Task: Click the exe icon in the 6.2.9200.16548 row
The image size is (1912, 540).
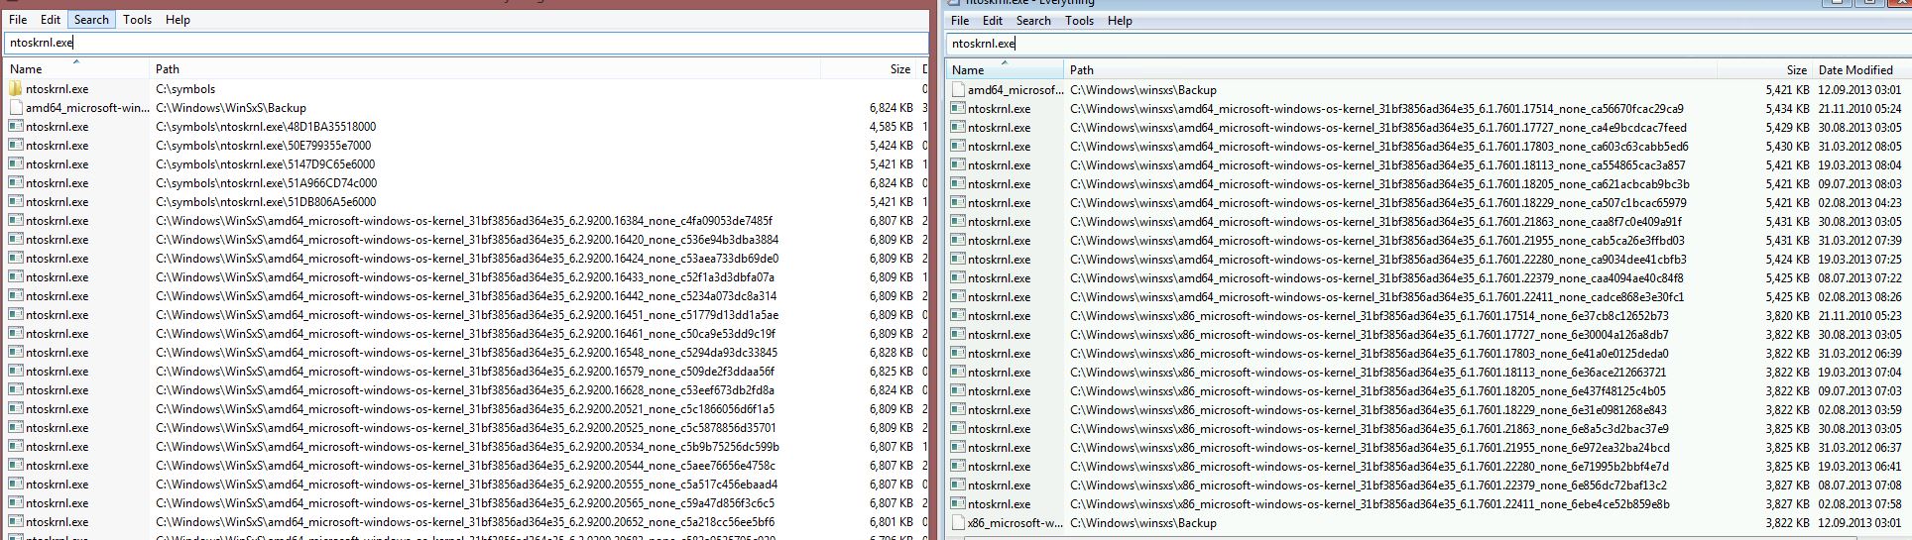Action: tap(16, 353)
